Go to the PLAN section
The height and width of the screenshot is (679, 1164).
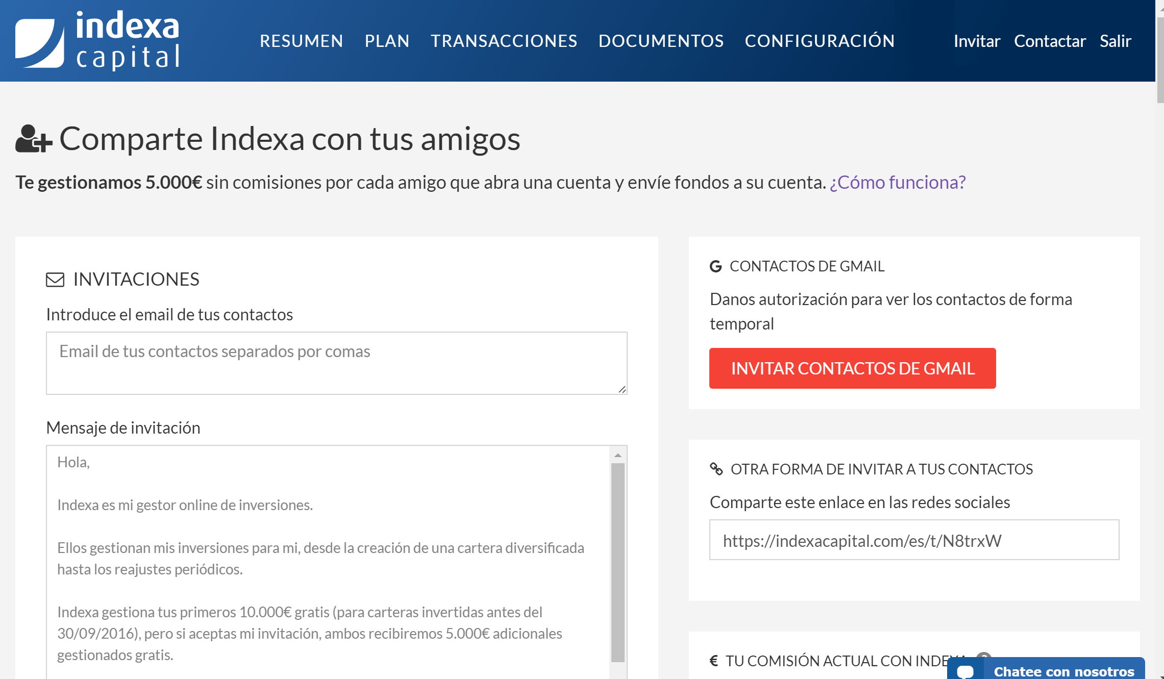387,41
